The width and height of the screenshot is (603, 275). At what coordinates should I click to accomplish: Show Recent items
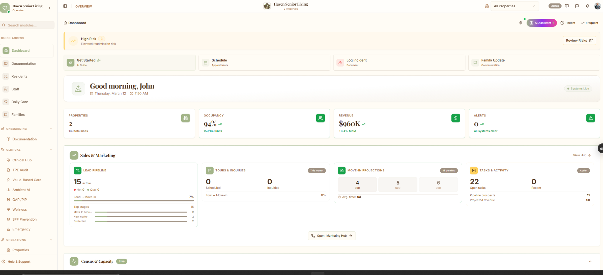(x=568, y=23)
